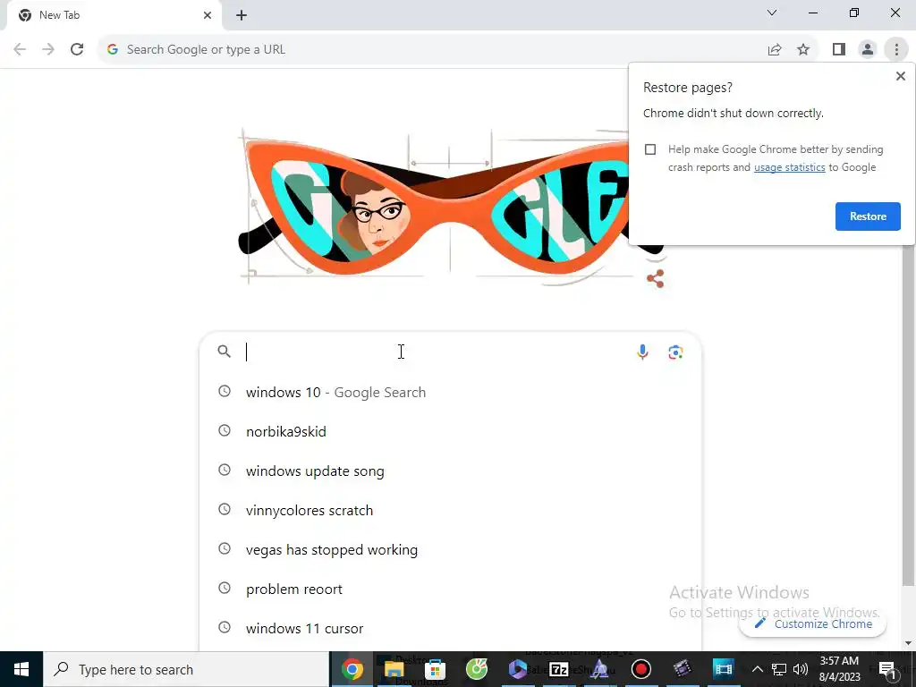Screen dimensions: 916x687
Task: Open File Explorer from the taskbar
Action: 394,669
